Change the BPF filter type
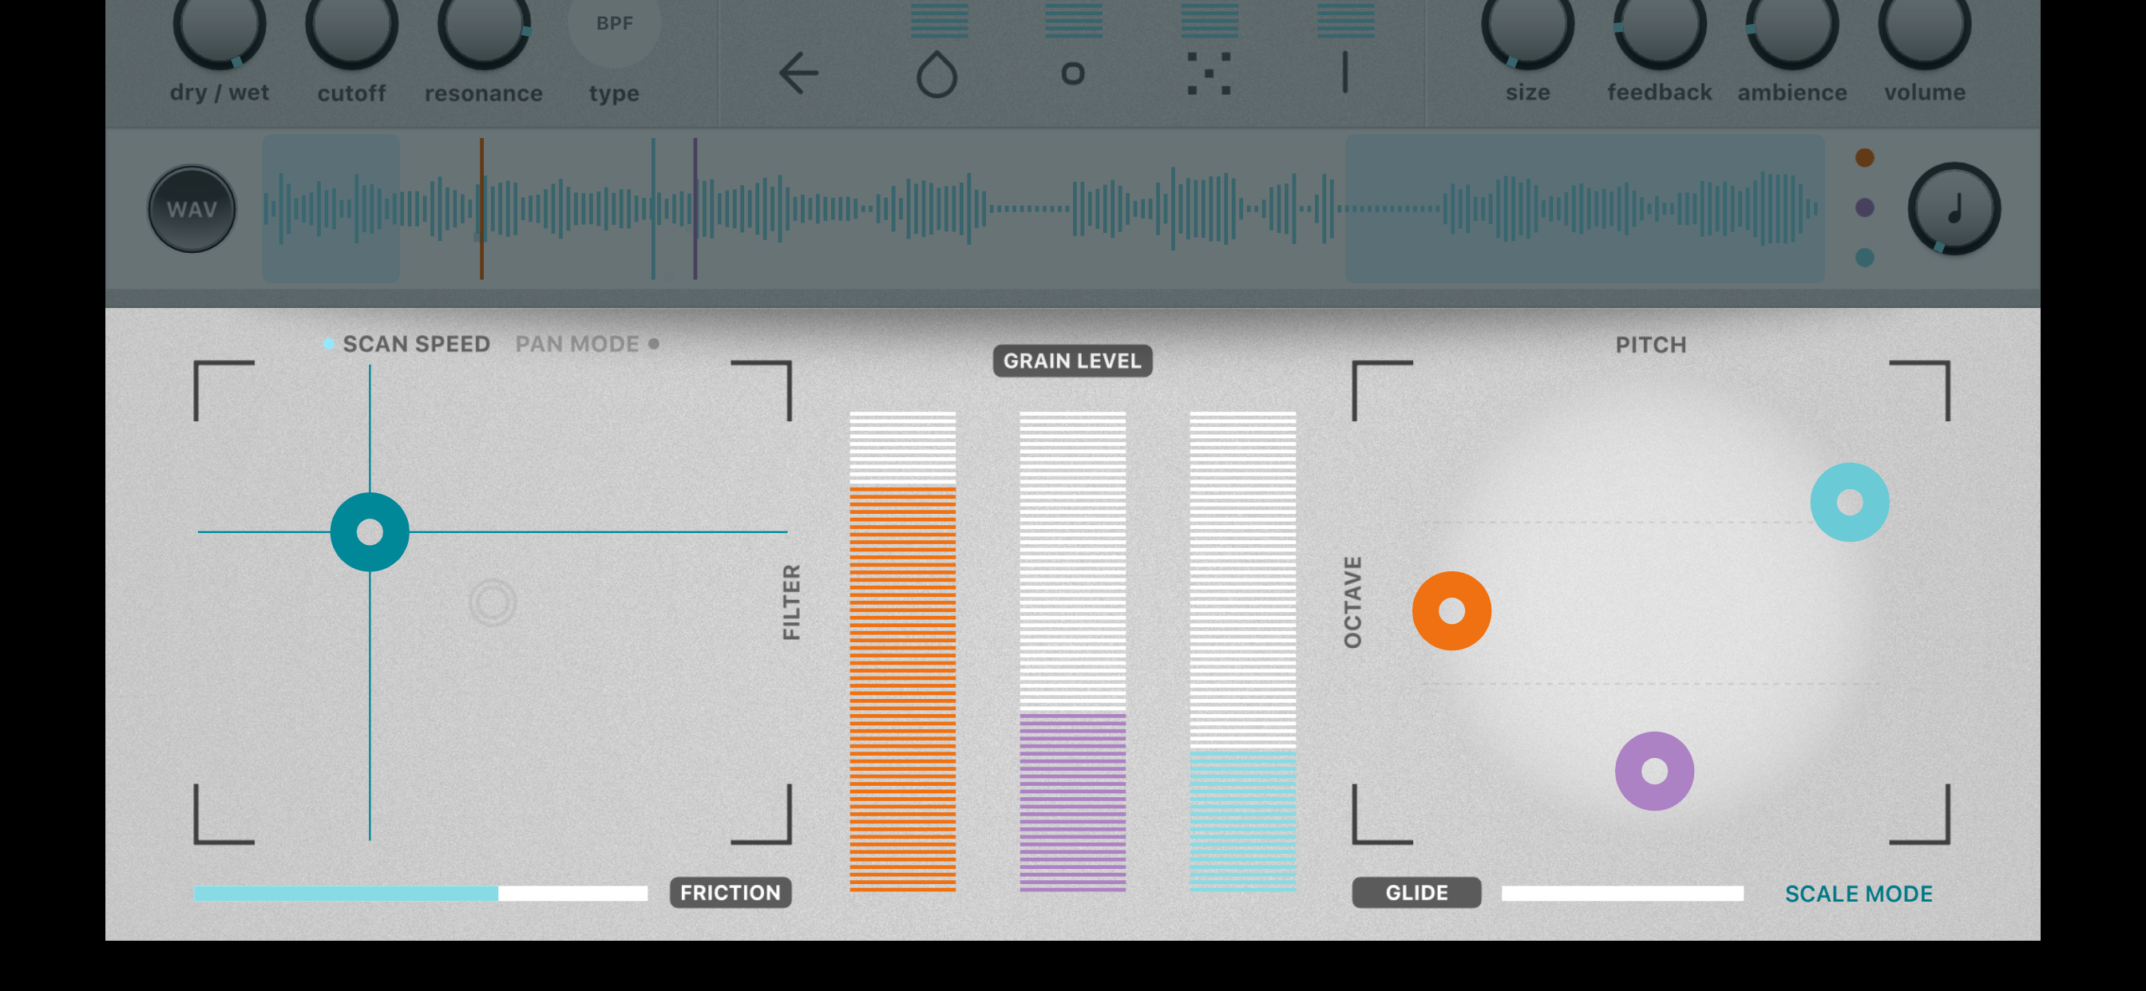 [x=614, y=25]
